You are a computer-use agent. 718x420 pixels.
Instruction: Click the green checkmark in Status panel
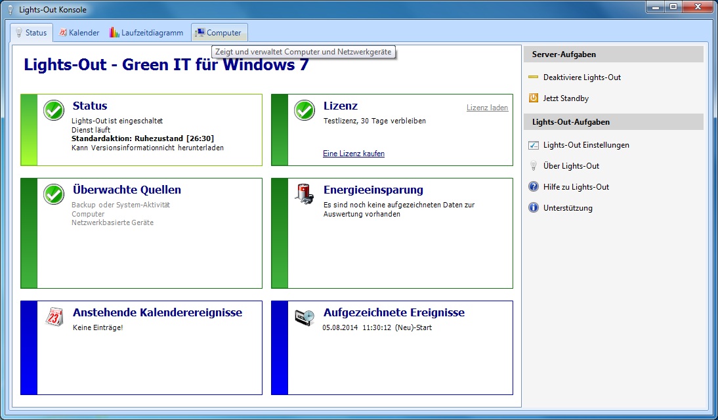[x=54, y=110]
